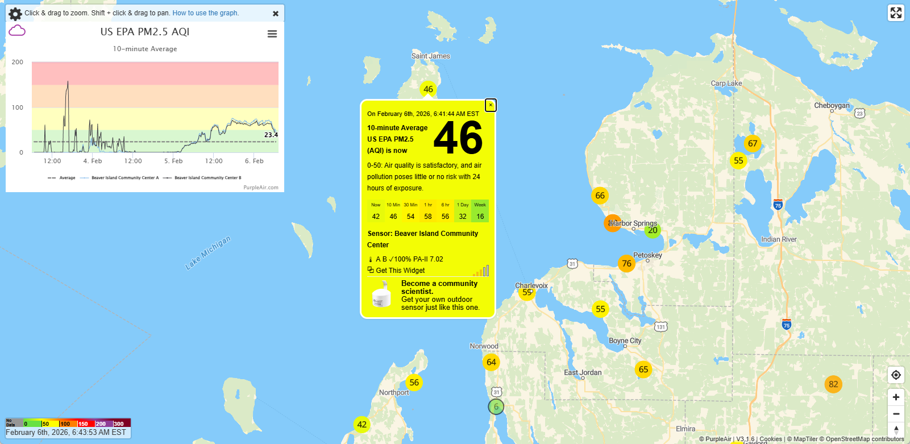Enter fullscreen map view
Viewport: 910px width, 444px height.
pos(896,13)
